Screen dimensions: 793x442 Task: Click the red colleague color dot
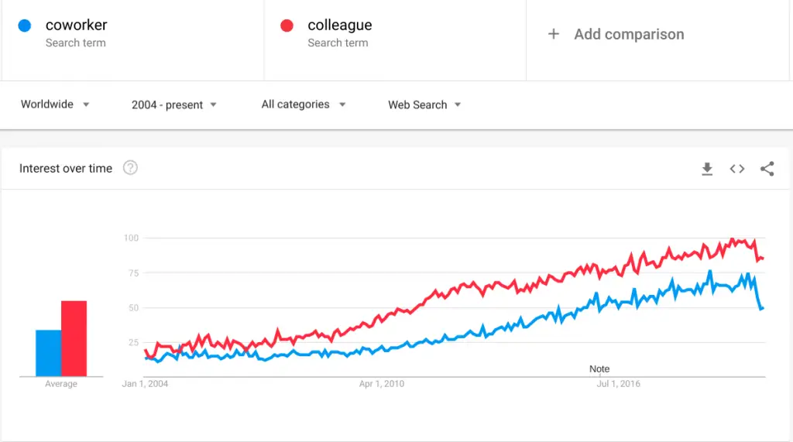287,26
